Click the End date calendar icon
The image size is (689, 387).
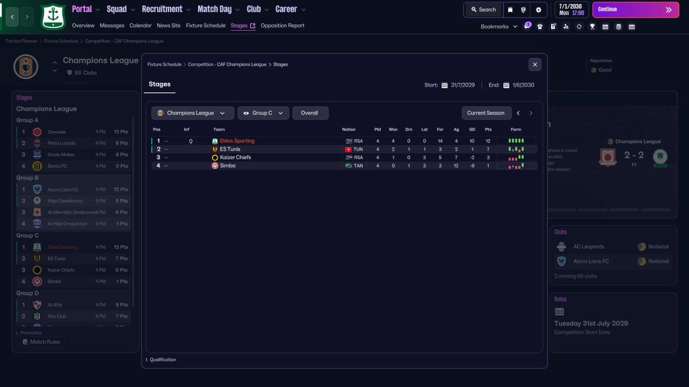point(506,85)
